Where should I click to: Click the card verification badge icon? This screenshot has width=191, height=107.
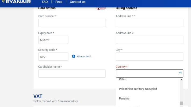click(x=101, y=8)
